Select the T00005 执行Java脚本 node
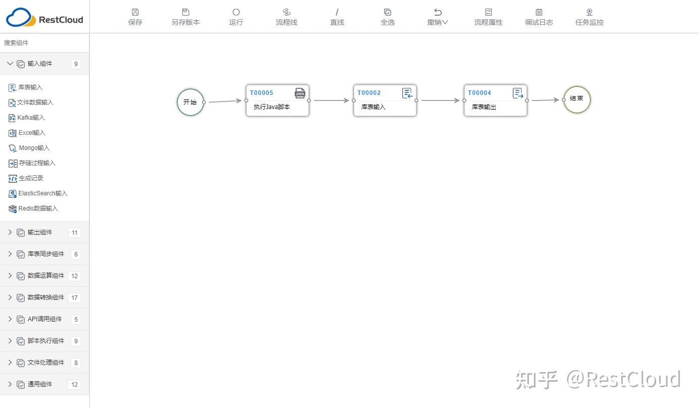 pyautogui.click(x=277, y=101)
